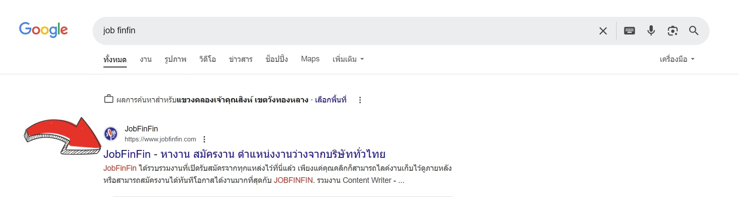Go to the ข่าวสาร news tab
This screenshot has height=198, width=739.
tap(241, 59)
